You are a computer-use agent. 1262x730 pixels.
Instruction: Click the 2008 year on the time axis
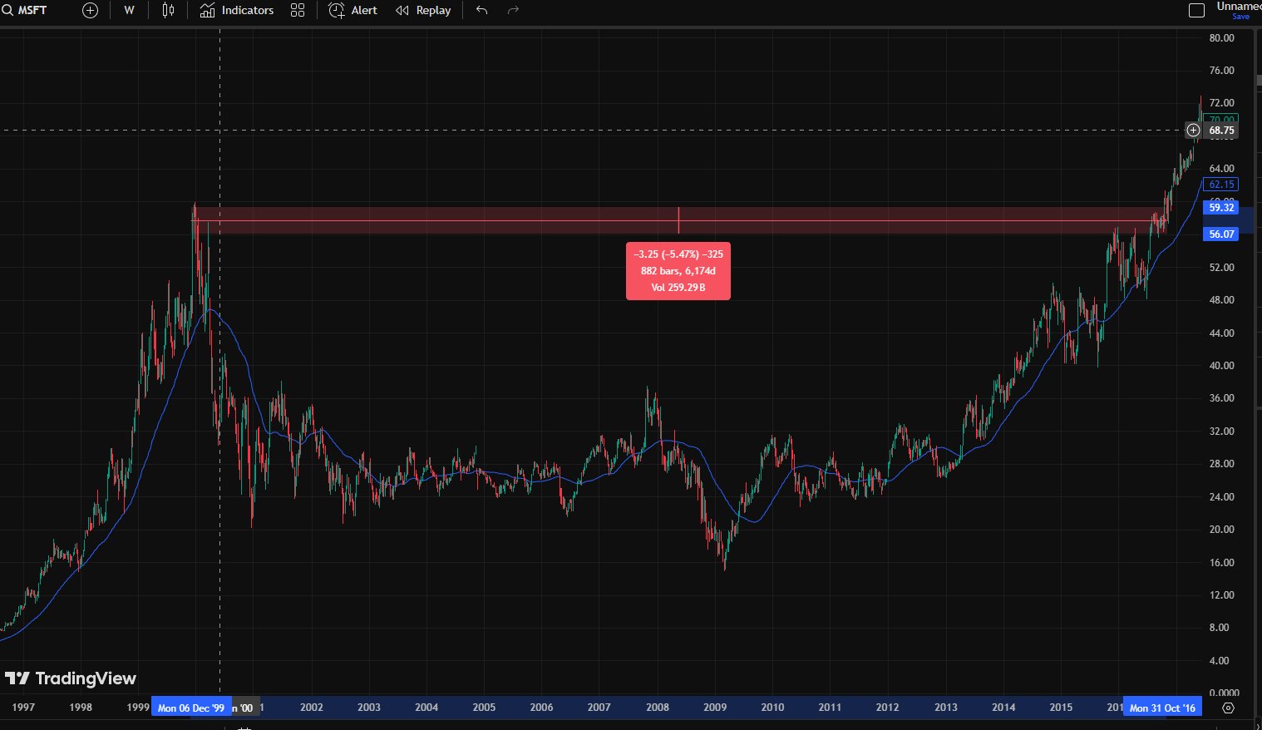tap(658, 708)
